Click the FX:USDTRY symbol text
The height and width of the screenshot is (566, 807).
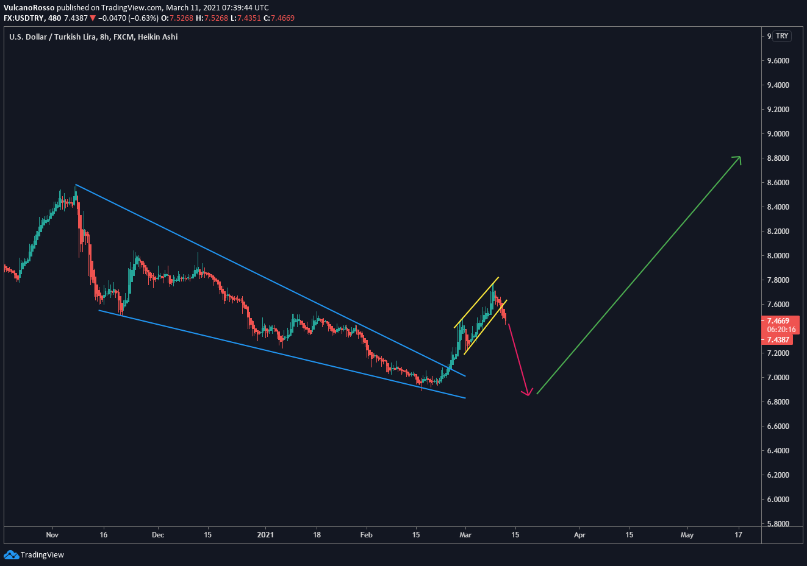click(24, 18)
